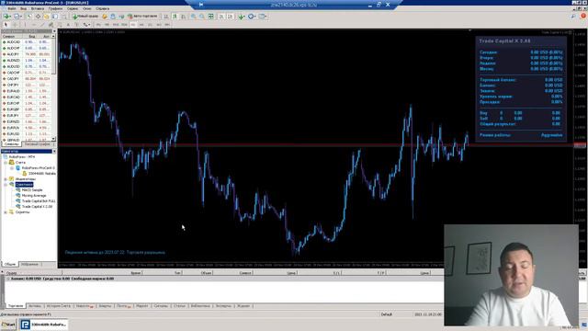The height and width of the screenshot is (331, 588).
Task: Open the Файл menu
Action: click(12, 8)
